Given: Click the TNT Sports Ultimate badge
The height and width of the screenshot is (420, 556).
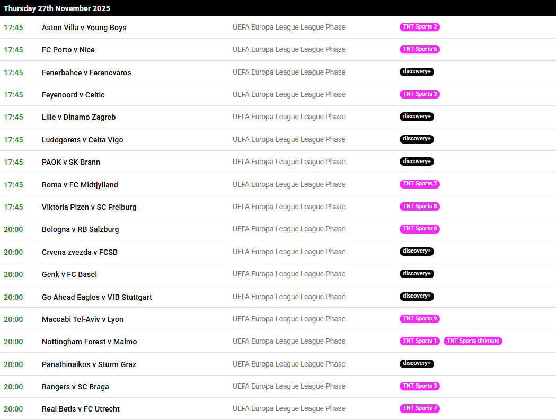Looking at the screenshot, I should coord(473,341).
